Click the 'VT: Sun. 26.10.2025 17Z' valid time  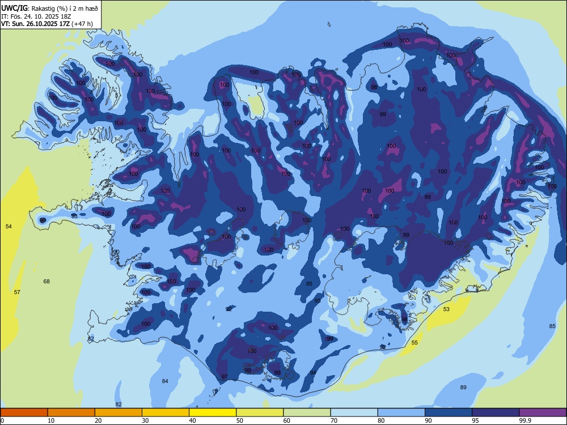[35, 24]
